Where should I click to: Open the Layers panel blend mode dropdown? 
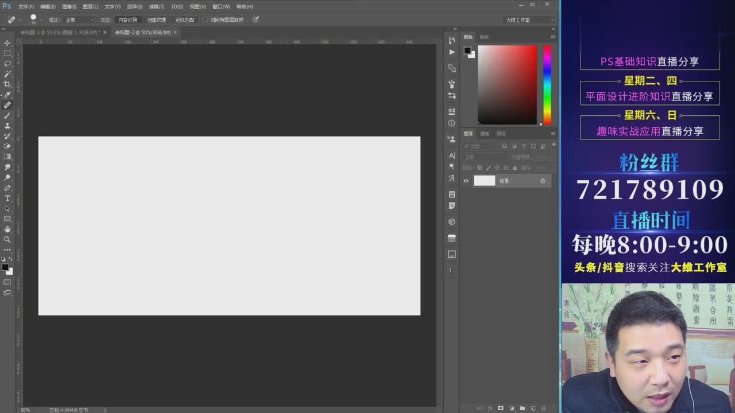click(x=486, y=157)
